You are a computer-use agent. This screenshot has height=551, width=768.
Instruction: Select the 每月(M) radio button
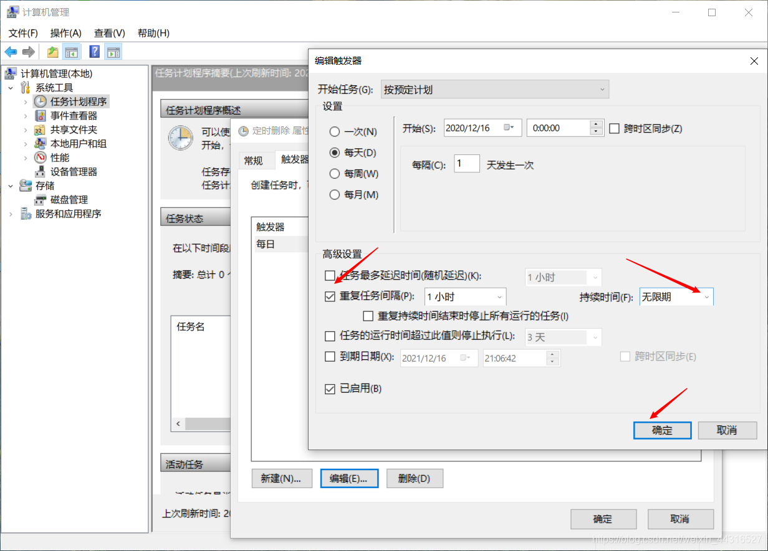335,195
